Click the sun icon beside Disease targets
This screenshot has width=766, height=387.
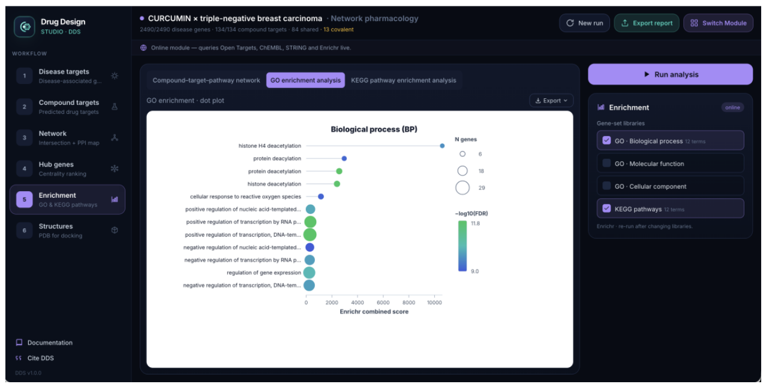tap(115, 75)
